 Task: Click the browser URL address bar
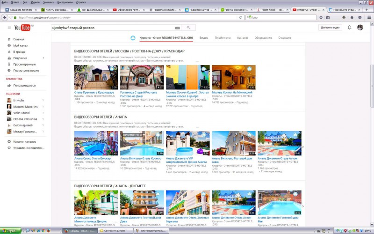click(x=128, y=17)
